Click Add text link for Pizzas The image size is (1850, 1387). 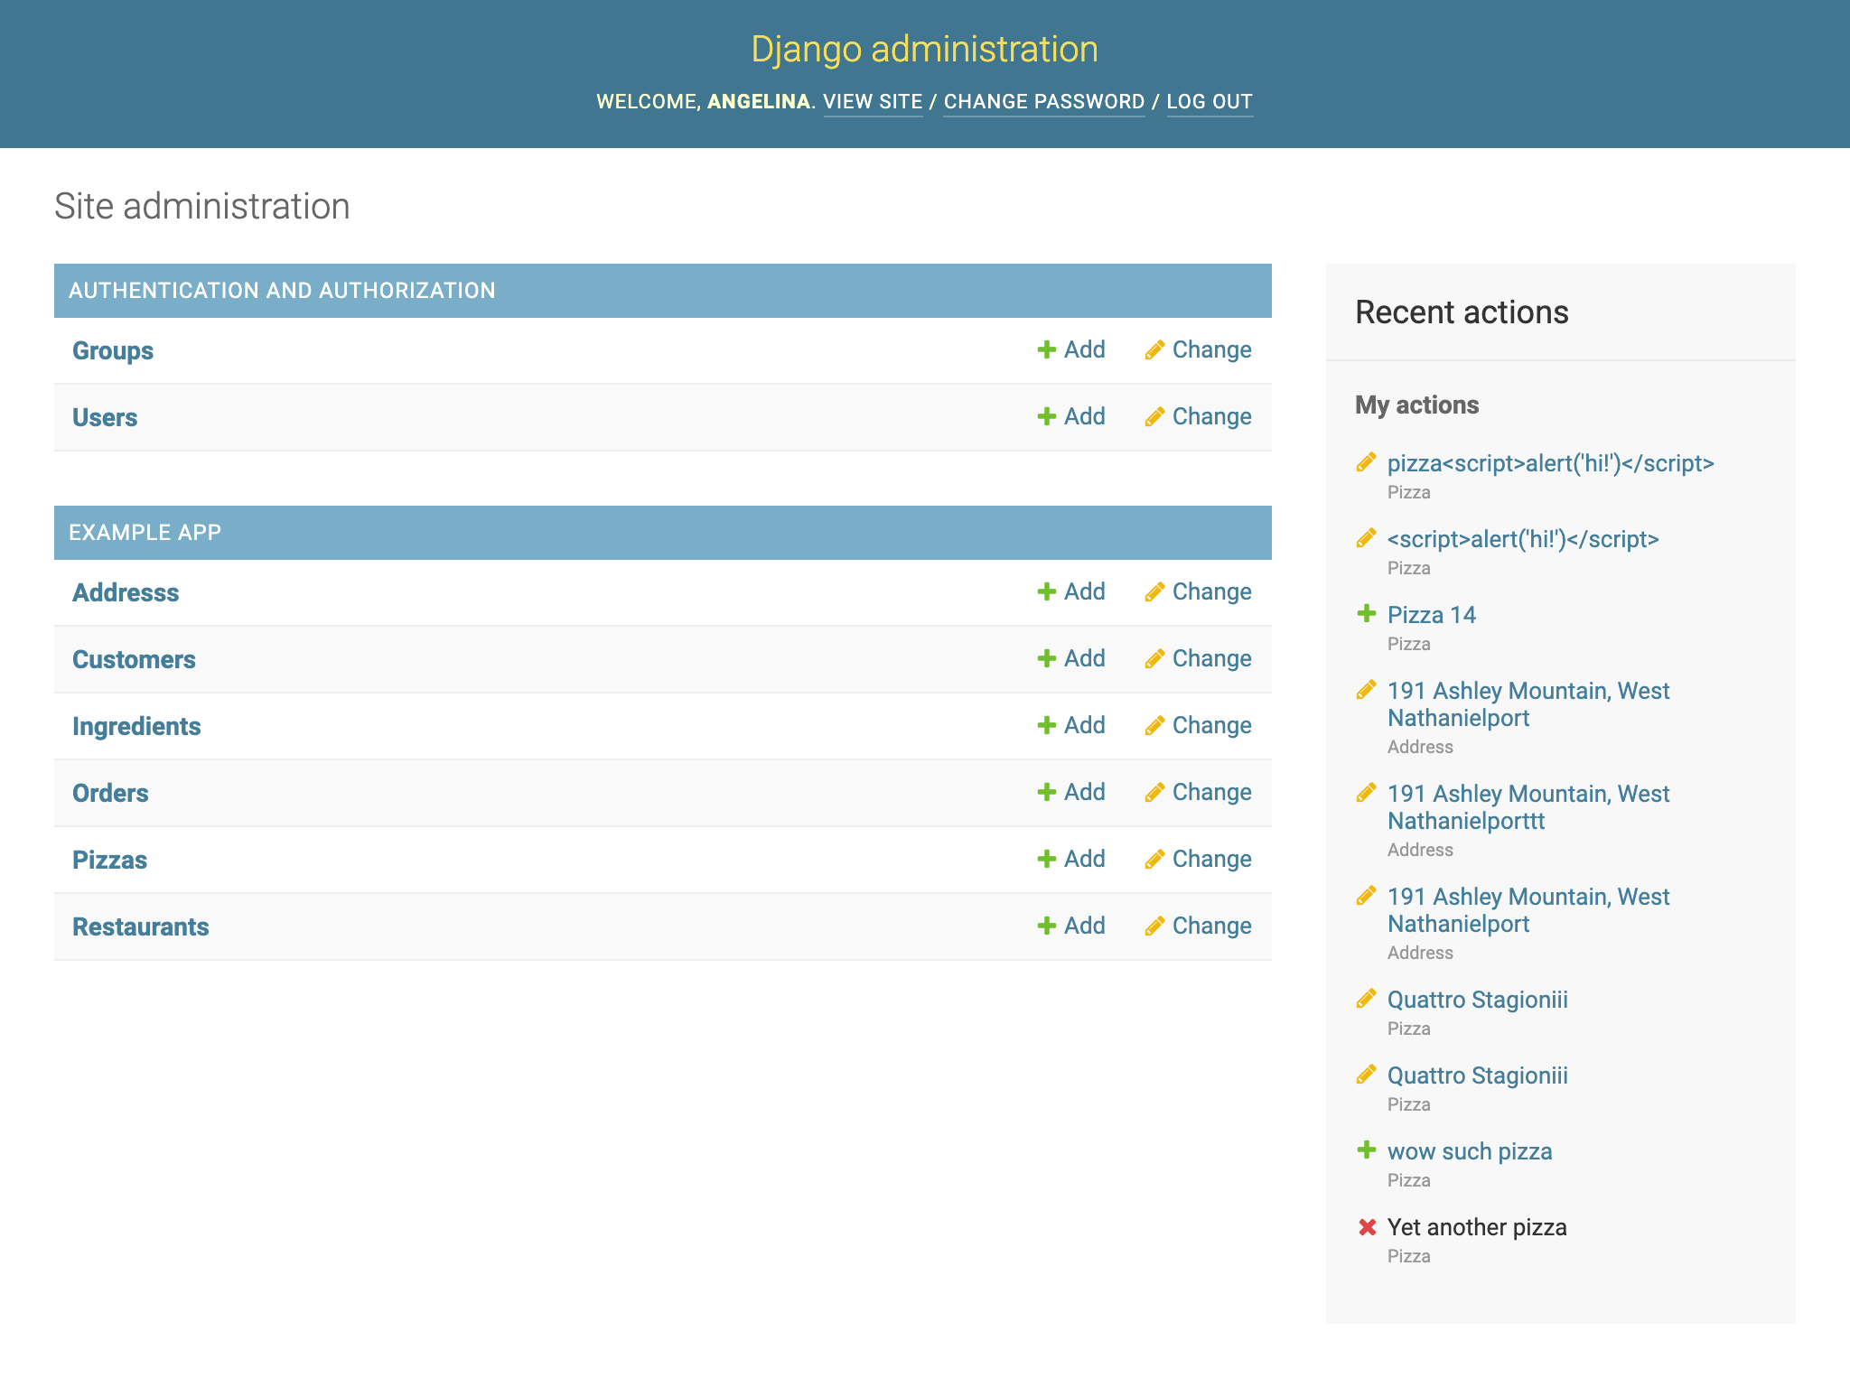click(x=1084, y=859)
